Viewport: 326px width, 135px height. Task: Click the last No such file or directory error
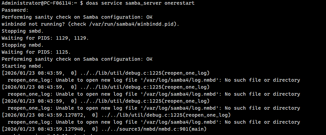tap(262, 122)
